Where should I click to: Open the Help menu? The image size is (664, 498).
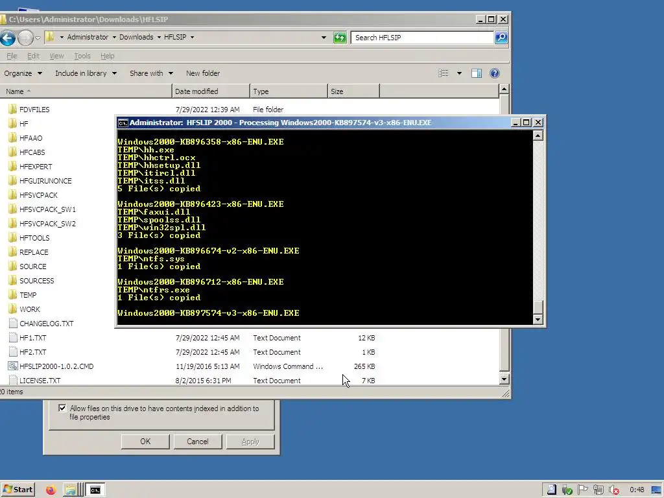point(107,56)
